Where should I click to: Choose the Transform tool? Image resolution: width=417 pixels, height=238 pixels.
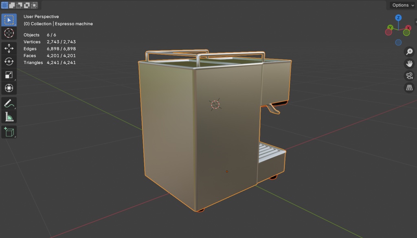[x=9, y=88]
